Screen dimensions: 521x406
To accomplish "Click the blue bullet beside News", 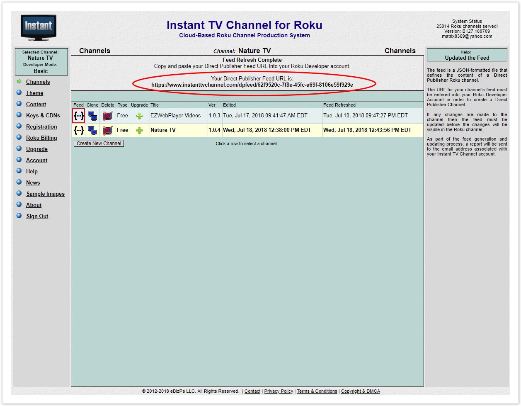I will (19, 182).
